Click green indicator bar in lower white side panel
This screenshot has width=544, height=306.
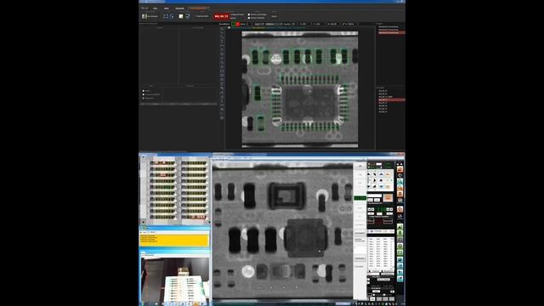(x=360, y=198)
